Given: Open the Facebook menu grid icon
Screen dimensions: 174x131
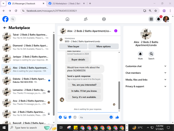Looking at the screenshot, I should click(151, 19).
